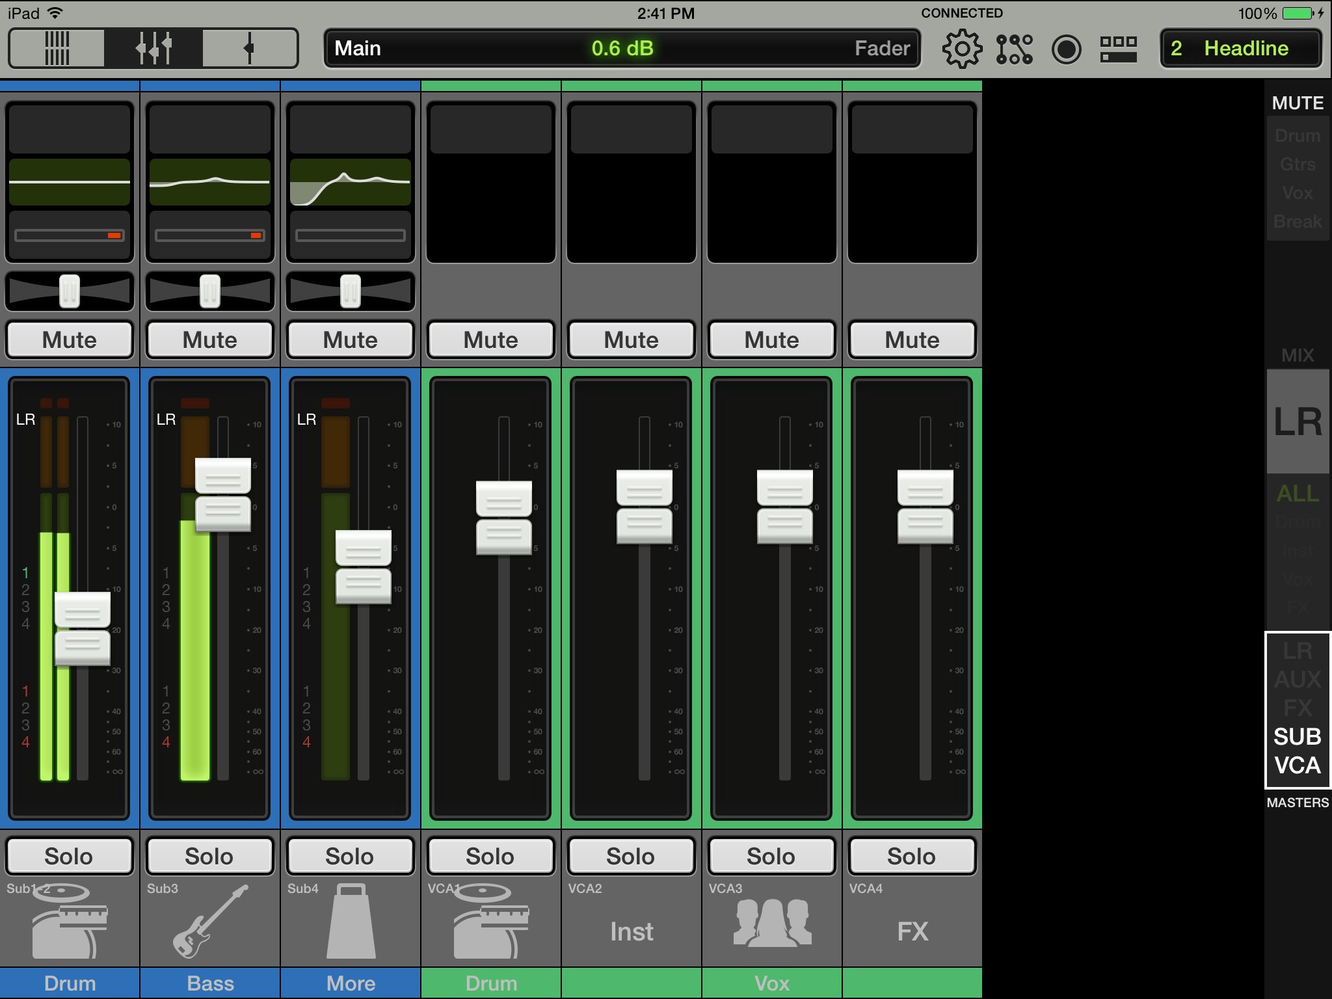Mute the Sub1-2 Drum channel

pyautogui.click(x=70, y=340)
